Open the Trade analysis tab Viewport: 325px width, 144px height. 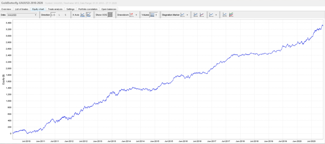click(55, 9)
